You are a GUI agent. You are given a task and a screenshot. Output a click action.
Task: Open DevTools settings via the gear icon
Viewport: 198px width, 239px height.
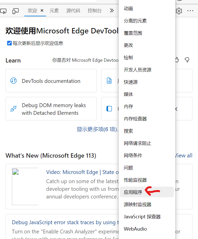[179, 11]
